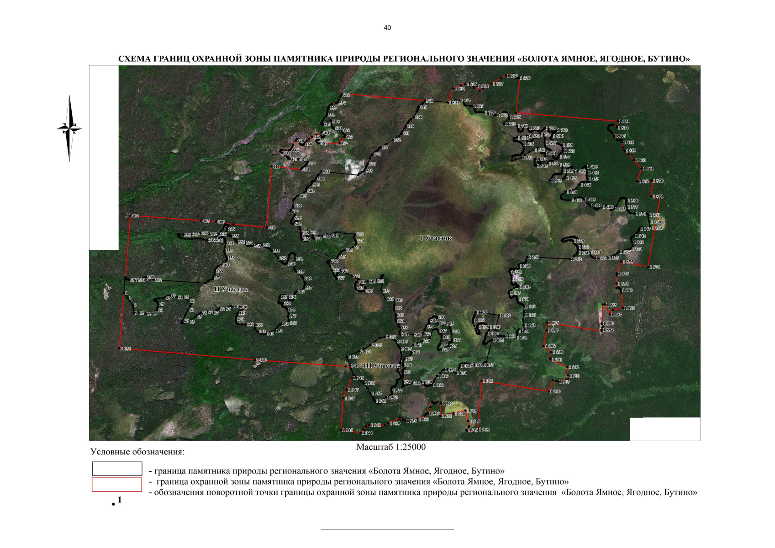The image size is (775, 548).
Task: Click the map title СХЕМА ГРАНИЦ heading
Action: click(x=404, y=59)
